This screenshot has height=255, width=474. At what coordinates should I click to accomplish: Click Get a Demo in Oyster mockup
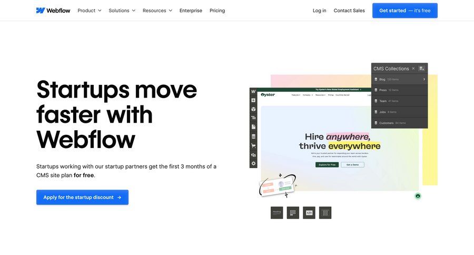[x=352, y=164]
